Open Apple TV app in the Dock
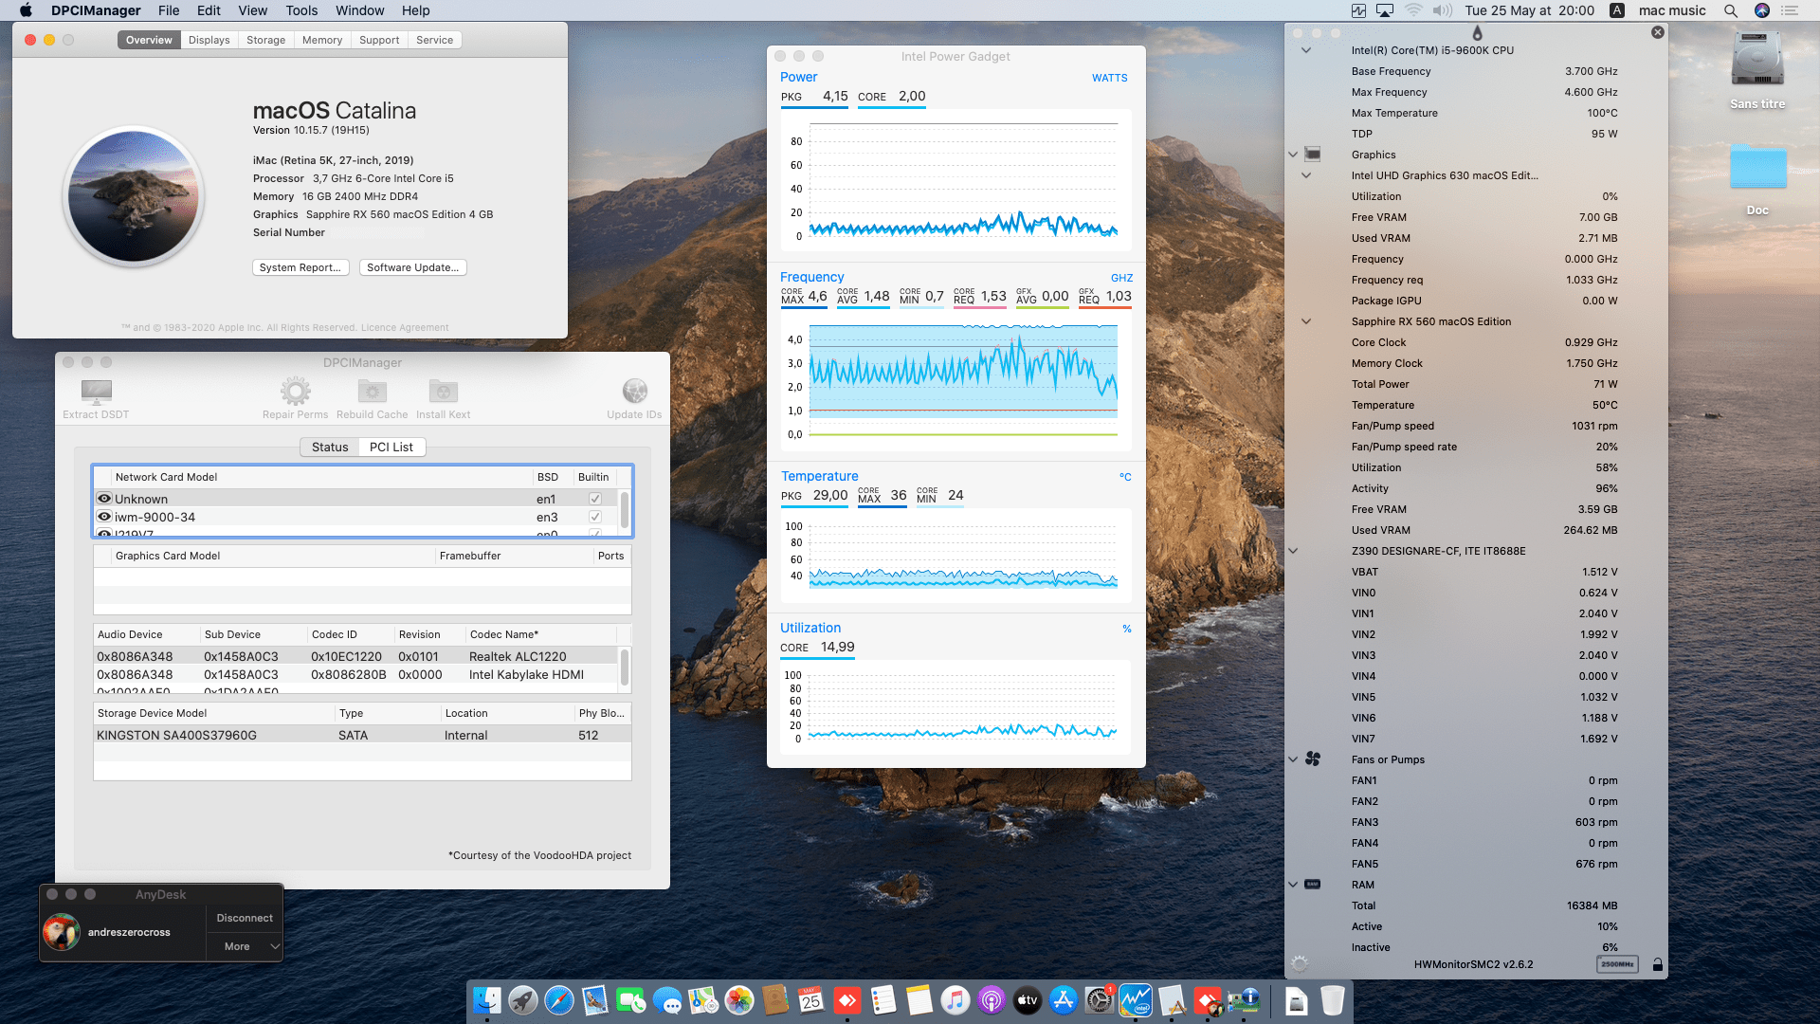This screenshot has height=1024, width=1820. pos(1027,1000)
